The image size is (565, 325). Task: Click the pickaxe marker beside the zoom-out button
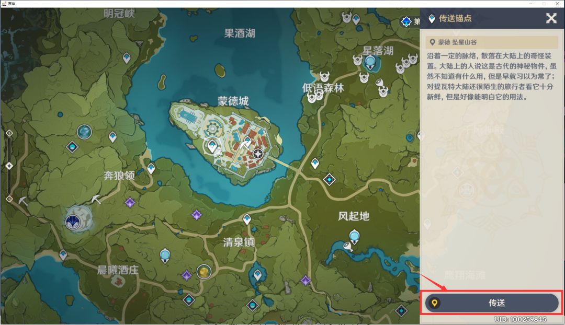point(23,201)
